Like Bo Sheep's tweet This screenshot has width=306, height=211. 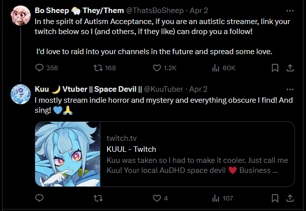tap(157, 68)
